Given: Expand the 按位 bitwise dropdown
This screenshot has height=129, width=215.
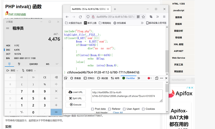Looking at the screenshot, I should point(11,70).
